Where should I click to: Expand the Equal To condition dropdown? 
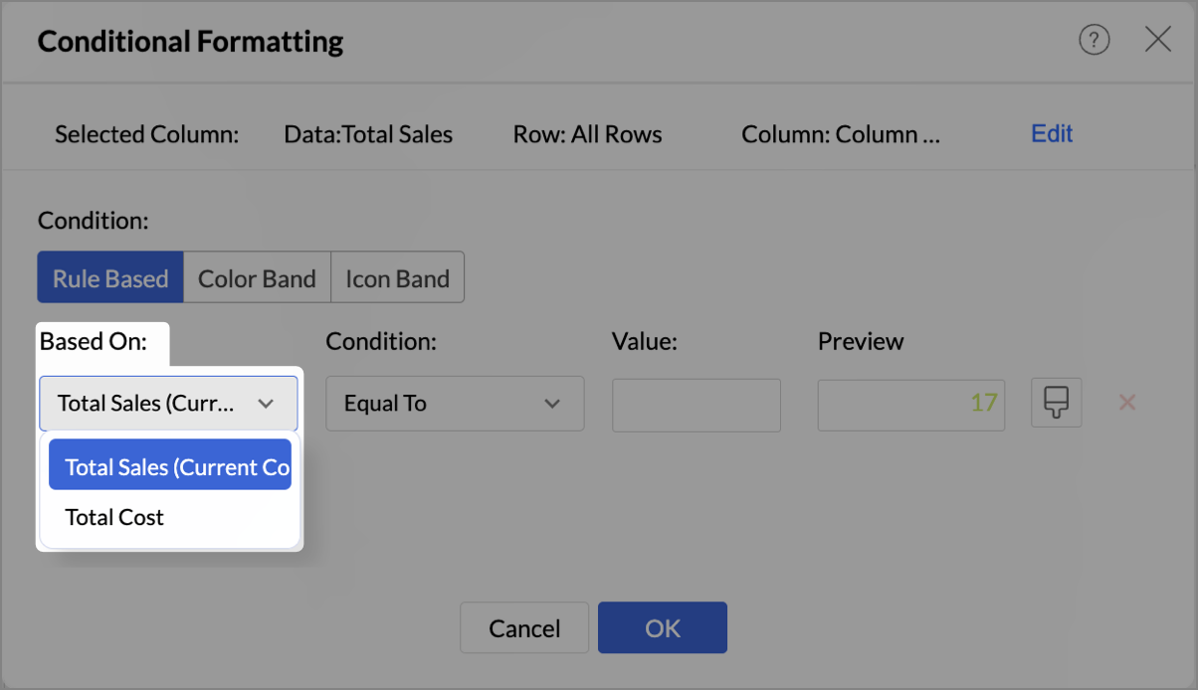click(x=455, y=404)
